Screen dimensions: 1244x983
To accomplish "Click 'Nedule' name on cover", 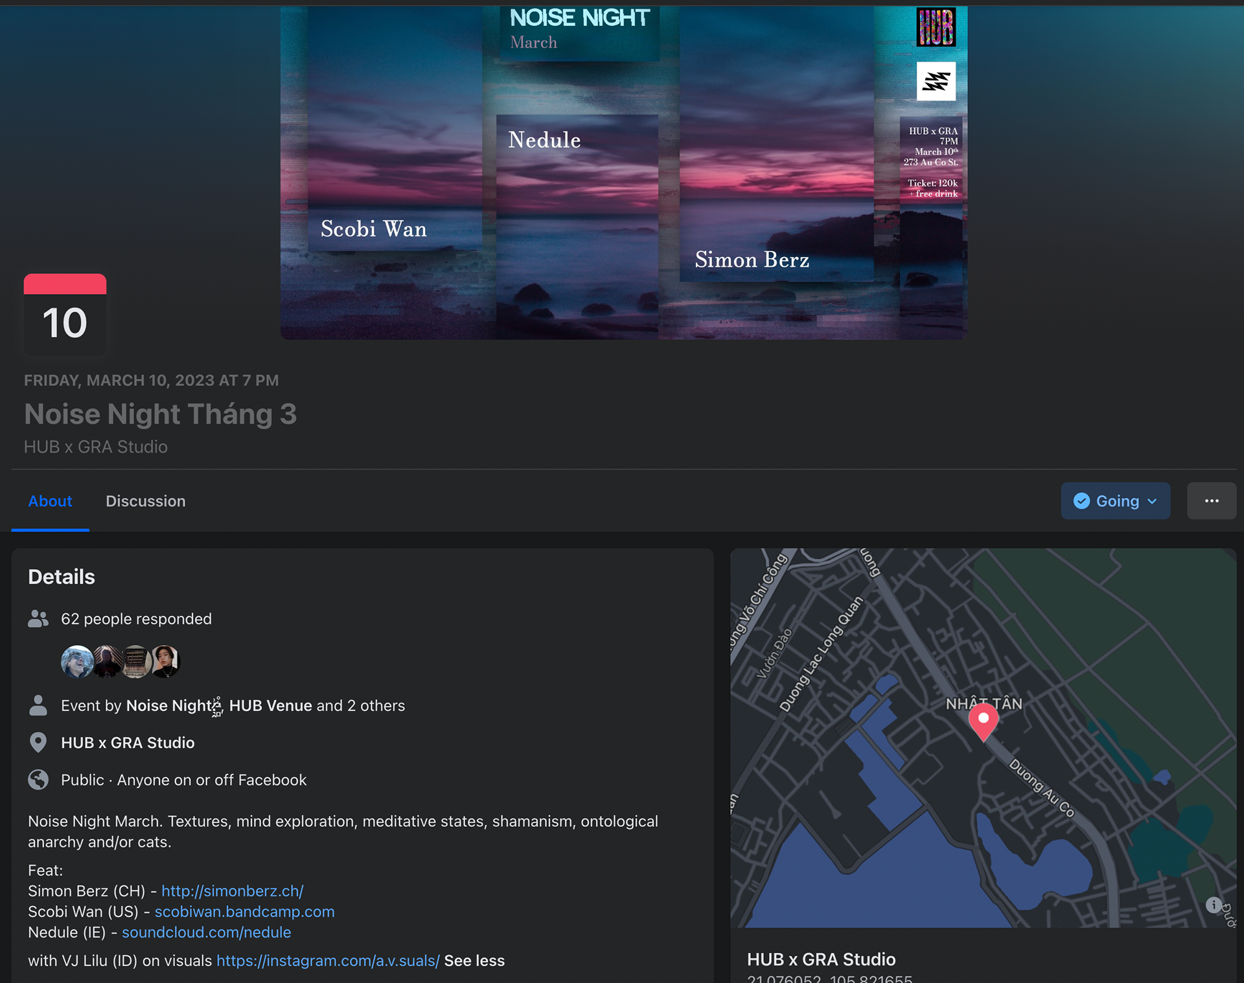I will (x=544, y=140).
